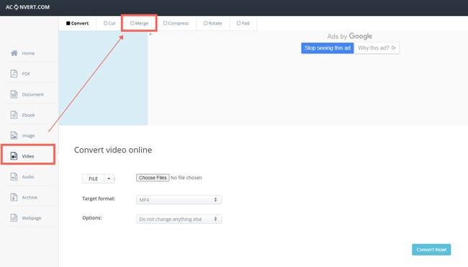
Task: Click Stop seeing this ad
Action: [x=328, y=47]
